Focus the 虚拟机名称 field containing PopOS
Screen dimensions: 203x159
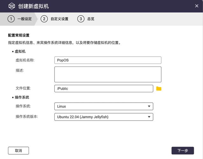pyautogui.click(x=108, y=60)
